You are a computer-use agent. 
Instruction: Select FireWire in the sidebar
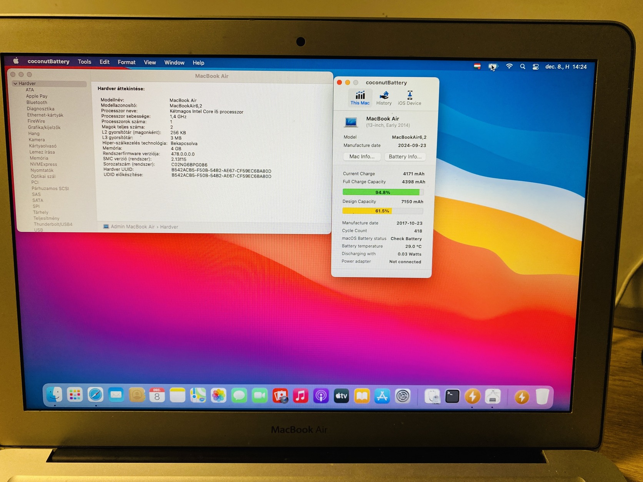tap(36, 121)
